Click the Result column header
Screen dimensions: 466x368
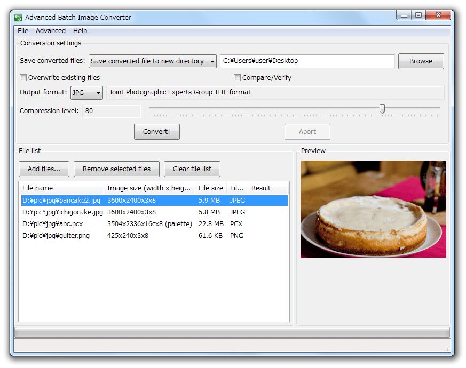point(268,188)
